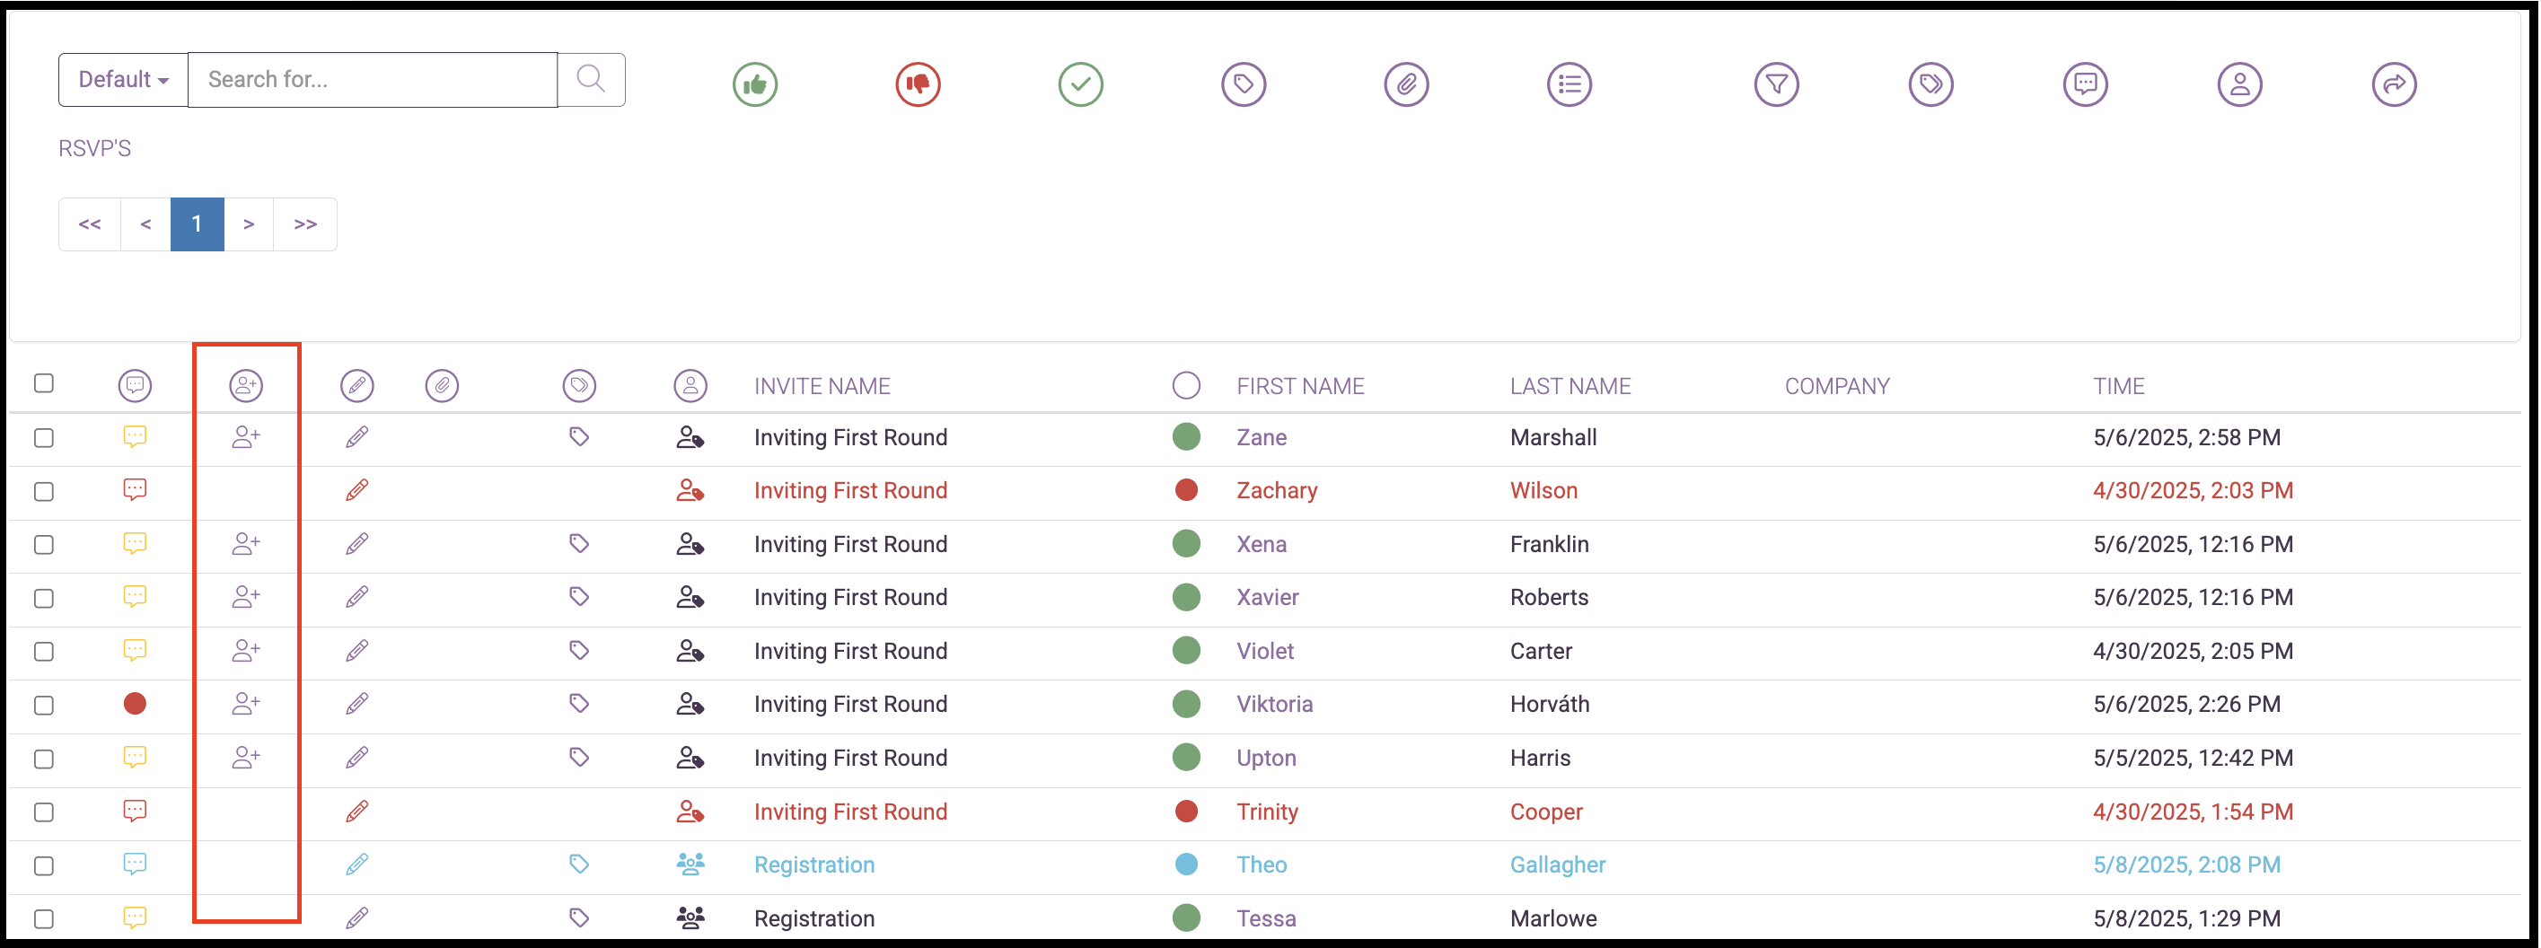This screenshot has height=948, width=2541.
Task: Edit Zachary Wilson's RSVP with red pencil
Action: (357, 490)
